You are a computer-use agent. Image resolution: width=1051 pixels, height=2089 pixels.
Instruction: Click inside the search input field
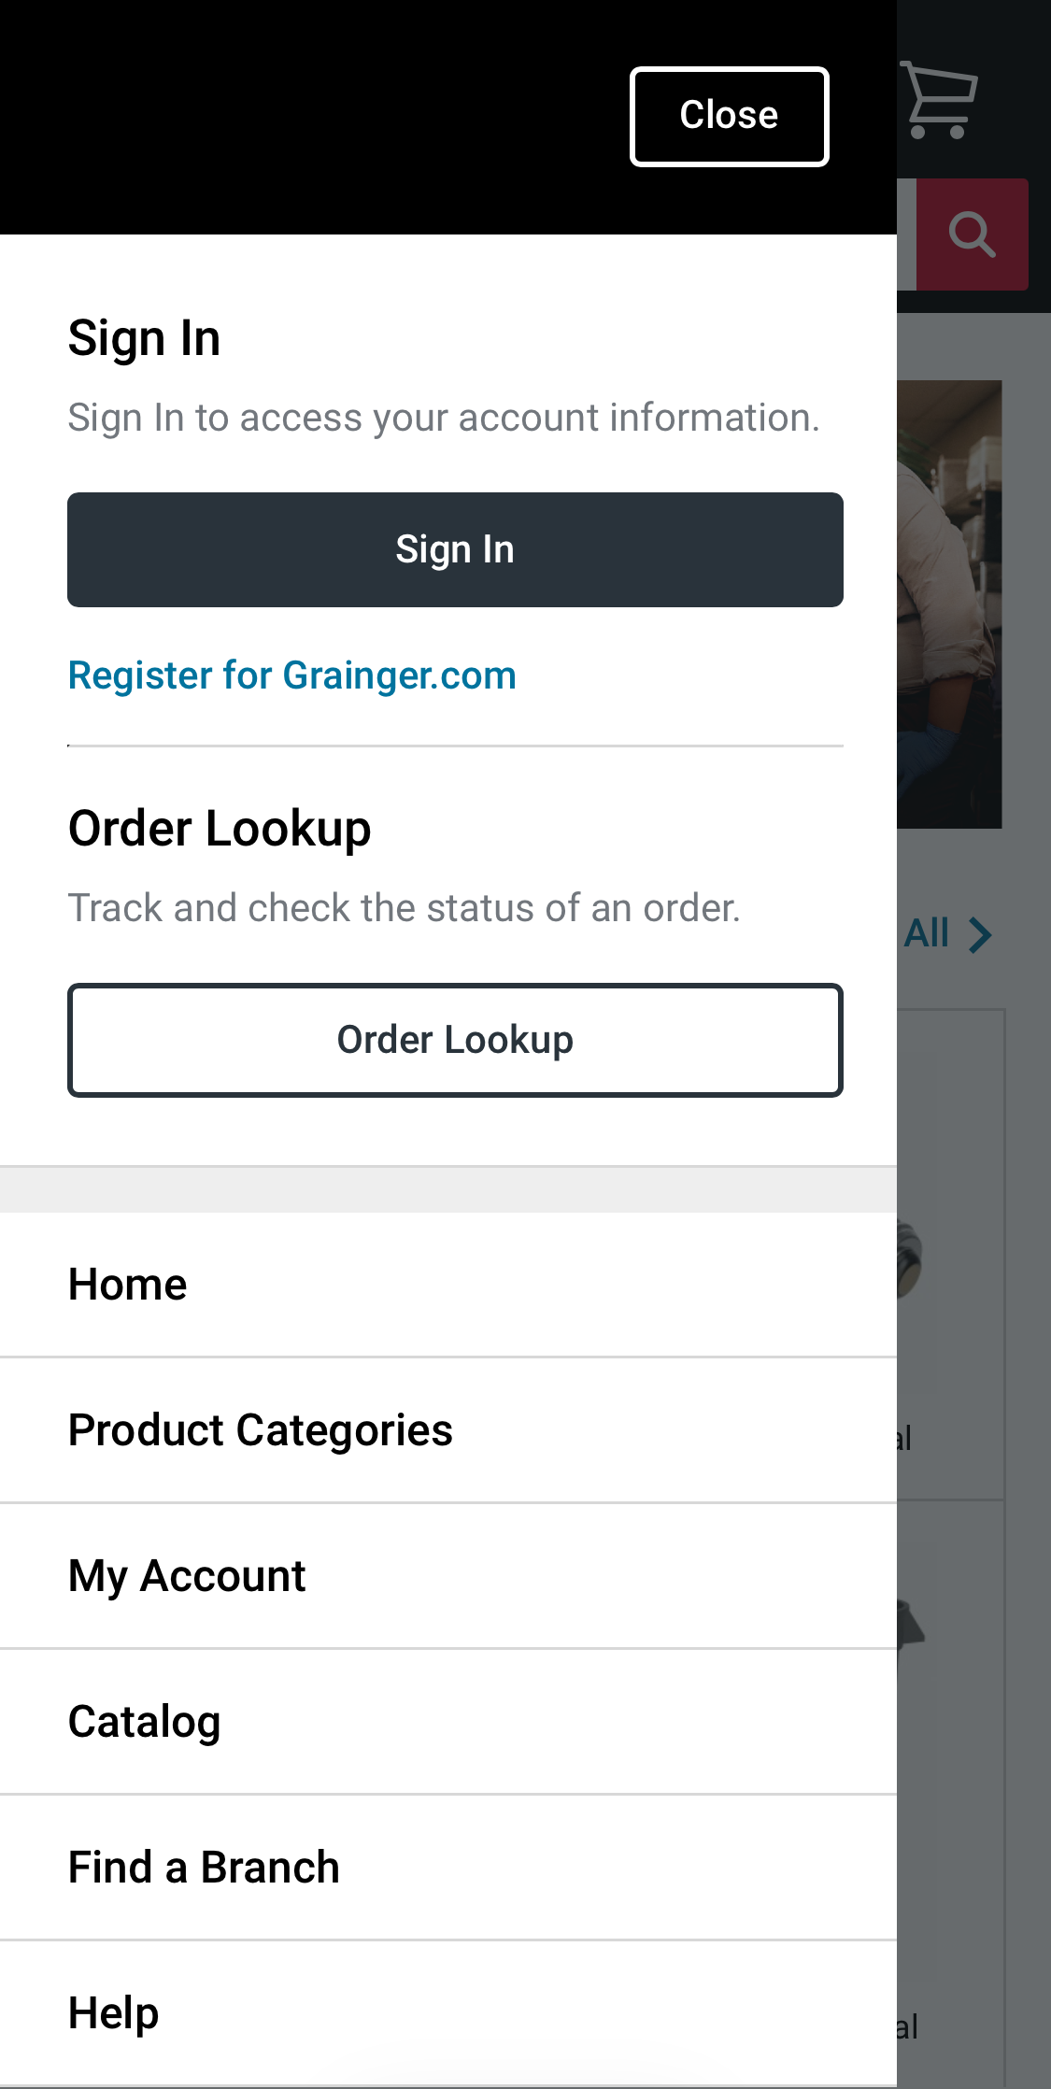pyautogui.click(x=906, y=234)
